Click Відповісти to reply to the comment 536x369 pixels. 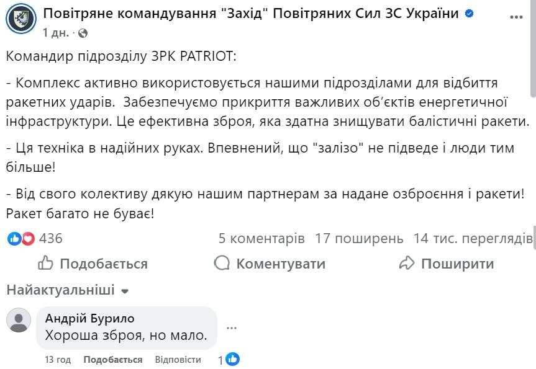(x=178, y=359)
